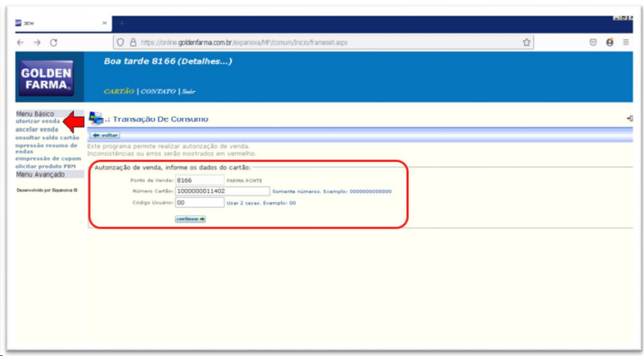Select Autorizar venda in sidebar
Screen dimensions: 644x356
38,121
